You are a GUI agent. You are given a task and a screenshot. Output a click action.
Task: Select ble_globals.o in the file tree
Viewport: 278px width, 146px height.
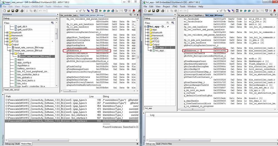point(24,78)
